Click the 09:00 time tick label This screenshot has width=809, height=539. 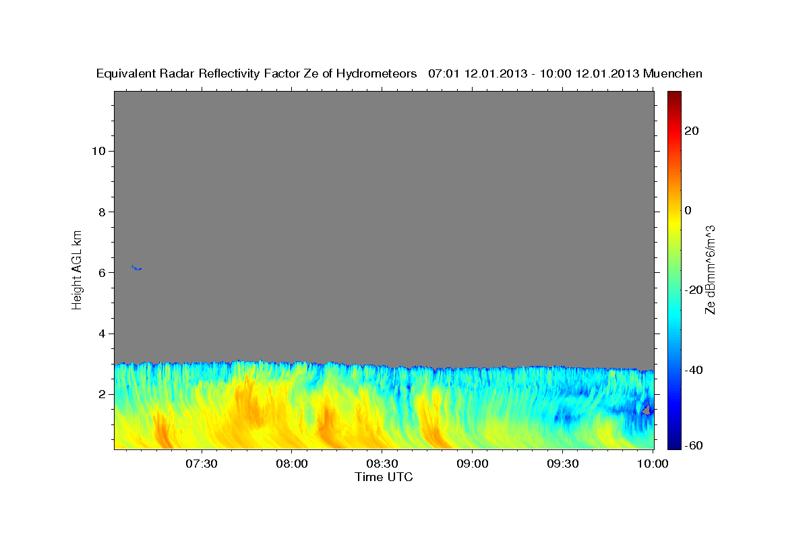(473, 464)
